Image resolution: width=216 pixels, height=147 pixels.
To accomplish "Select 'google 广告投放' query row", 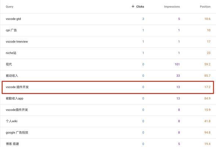I will pyautogui.click(x=108, y=133).
